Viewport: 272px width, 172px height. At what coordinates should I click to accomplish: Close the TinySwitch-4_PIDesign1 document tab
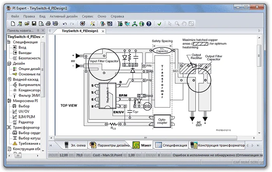(103, 31)
